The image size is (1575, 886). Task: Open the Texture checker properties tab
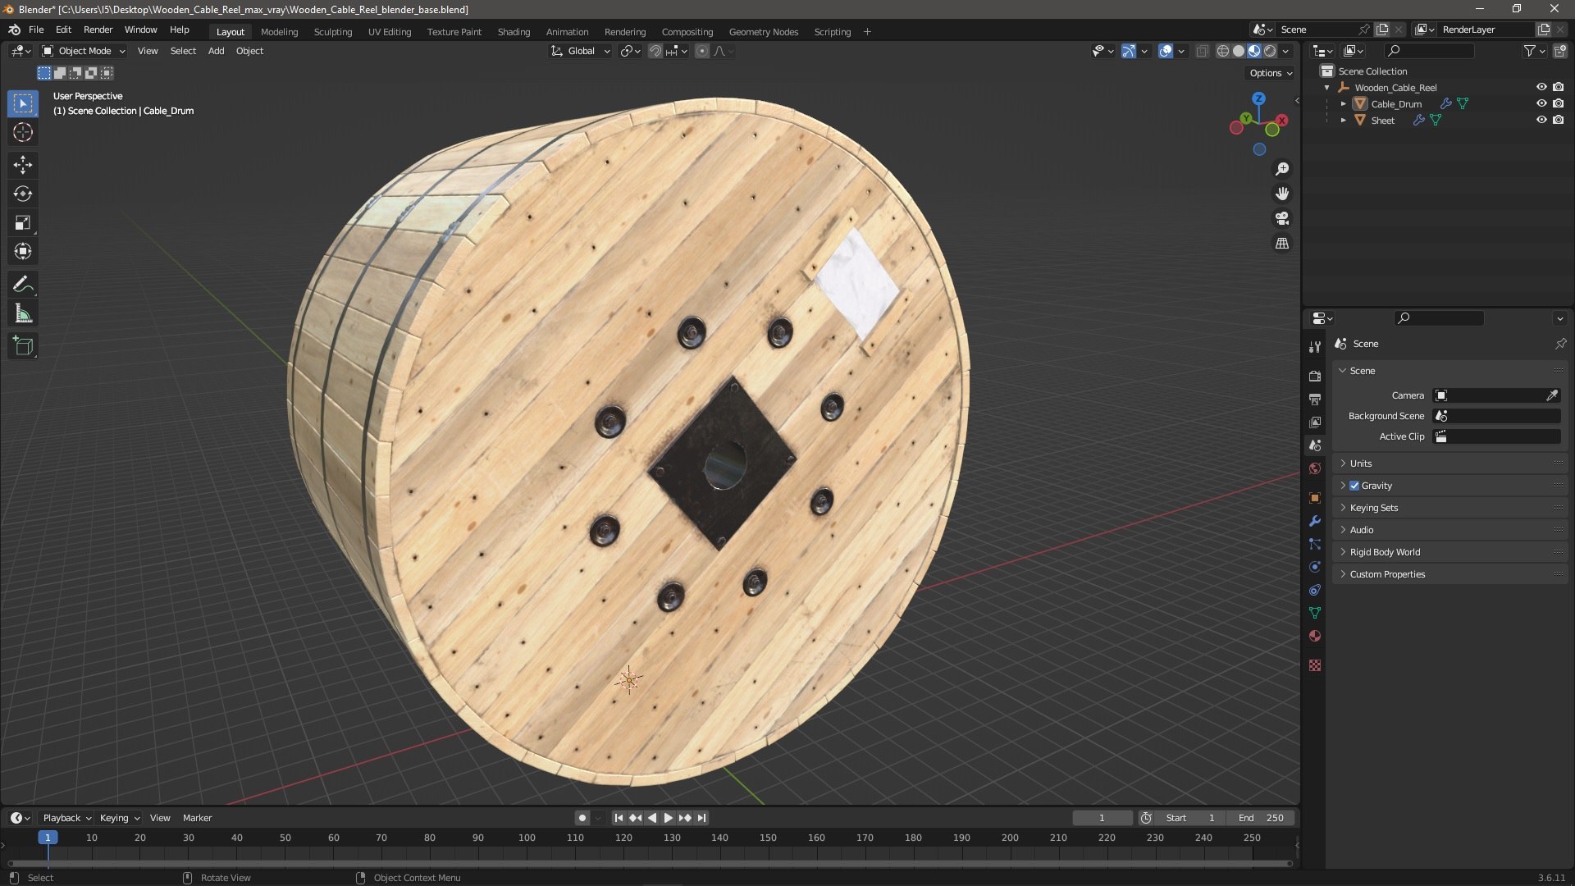click(1315, 665)
